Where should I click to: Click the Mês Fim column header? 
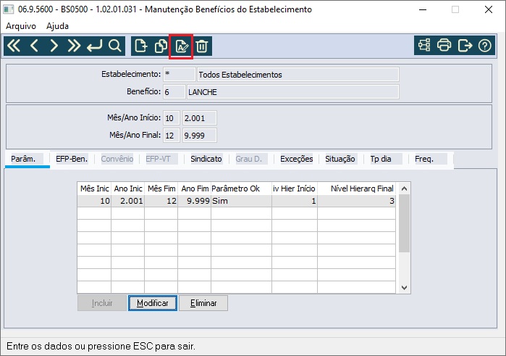pyautogui.click(x=161, y=189)
